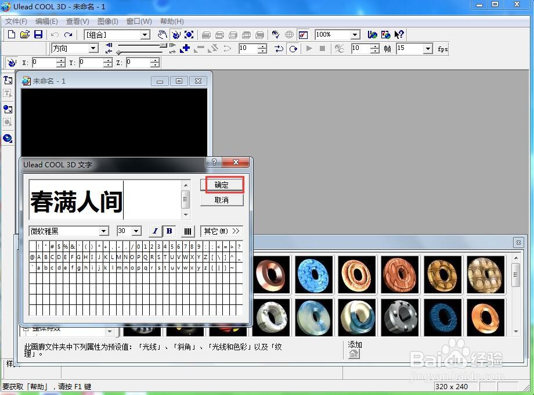Select the Move Object hand tool
The image size is (534, 395).
[x=163, y=34]
